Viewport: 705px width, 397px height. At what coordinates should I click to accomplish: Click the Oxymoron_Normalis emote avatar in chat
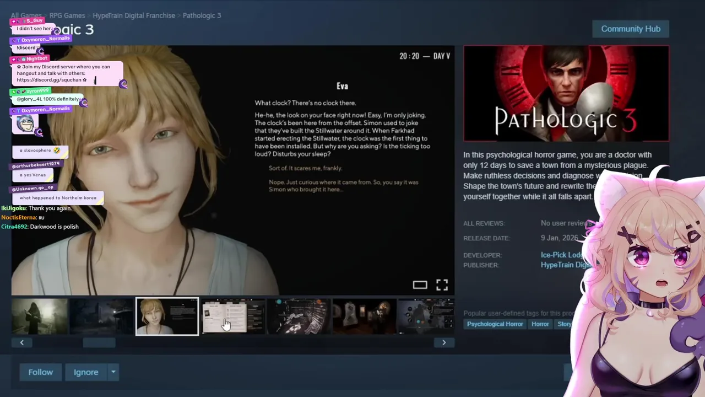click(x=25, y=124)
